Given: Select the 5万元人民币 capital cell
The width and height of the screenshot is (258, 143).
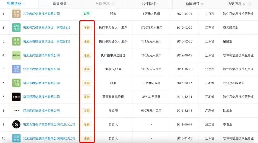Looking at the screenshot, I should point(151,14).
